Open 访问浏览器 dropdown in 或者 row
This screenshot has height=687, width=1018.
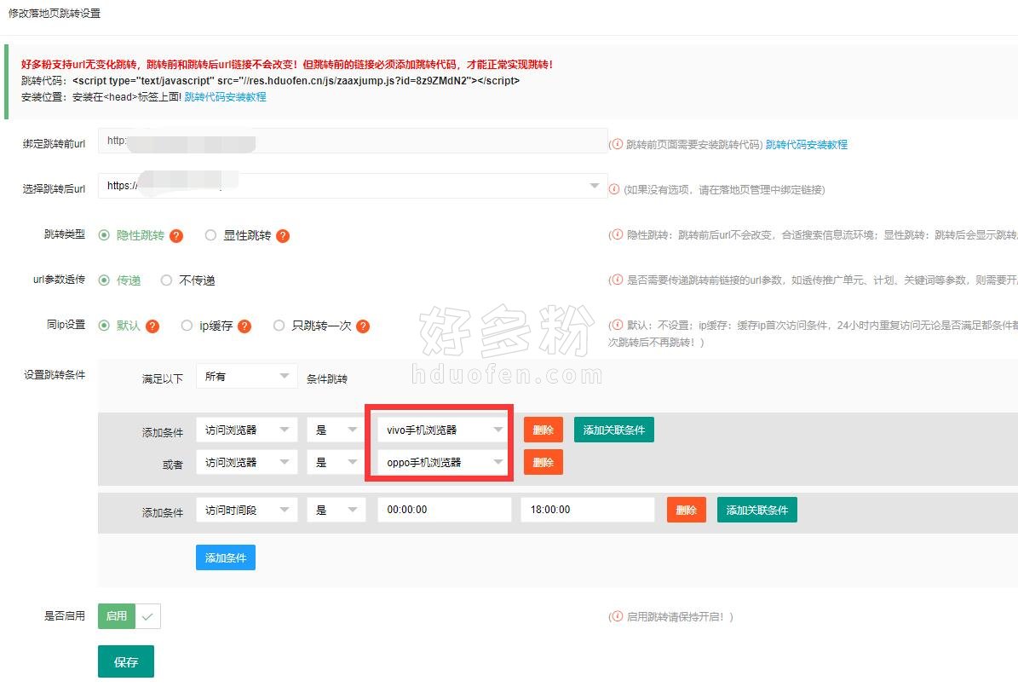pos(247,462)
